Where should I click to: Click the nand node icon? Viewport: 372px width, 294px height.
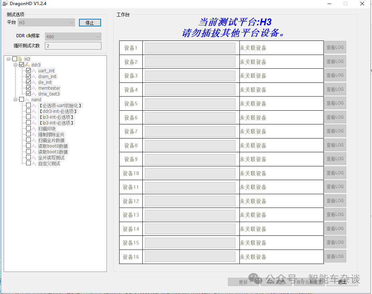(x=27, y=100)
